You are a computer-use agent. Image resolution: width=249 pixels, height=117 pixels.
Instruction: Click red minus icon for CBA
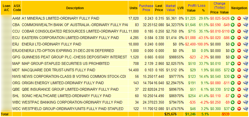[239, 25]
